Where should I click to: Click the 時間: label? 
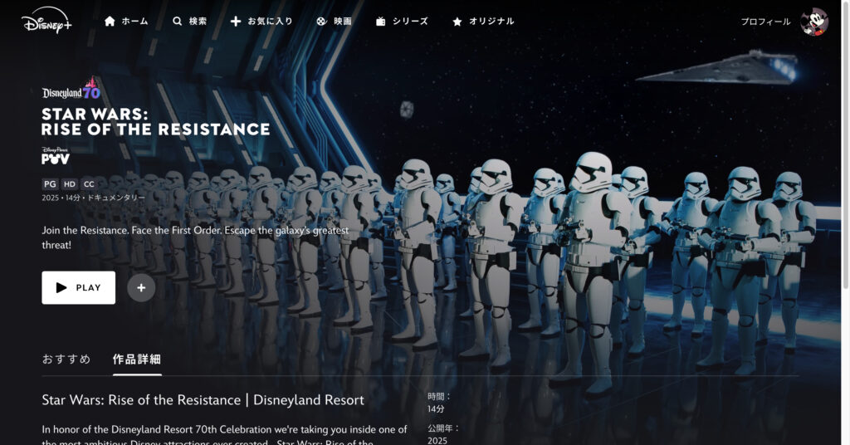click(x=440, y=396)
